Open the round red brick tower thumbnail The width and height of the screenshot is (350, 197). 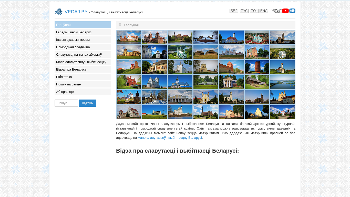(257, 67)
